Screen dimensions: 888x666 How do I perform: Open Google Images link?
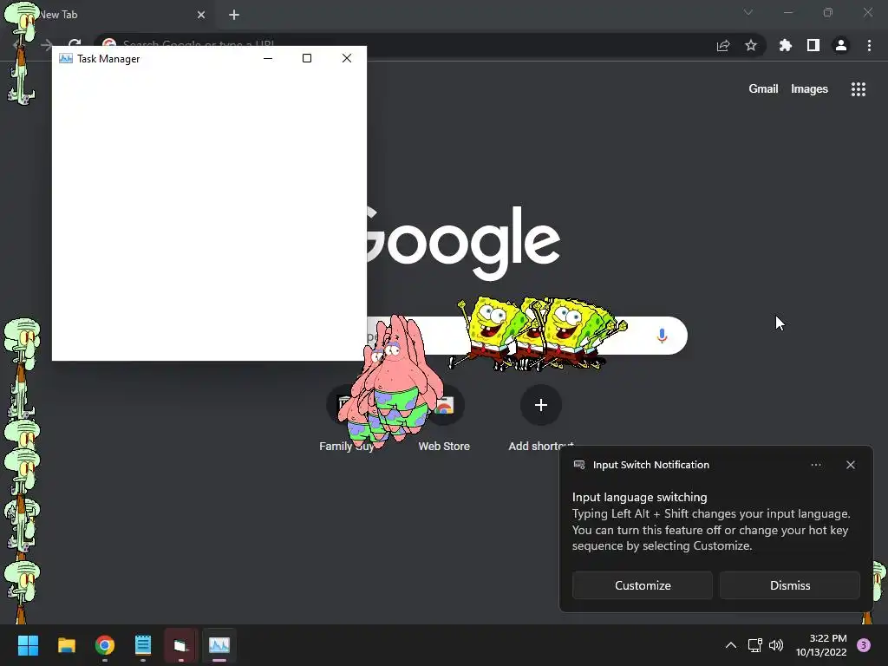pyautogui.click(x=809, y=89)
